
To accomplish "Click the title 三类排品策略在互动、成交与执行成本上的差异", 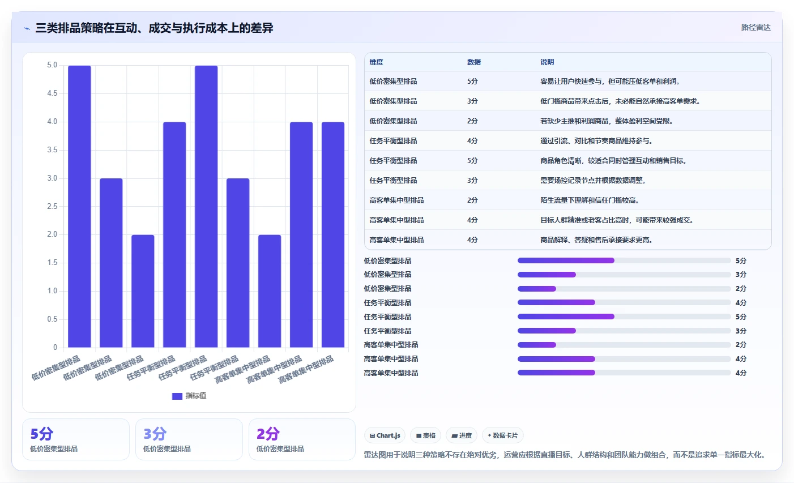I will (154, 28).
